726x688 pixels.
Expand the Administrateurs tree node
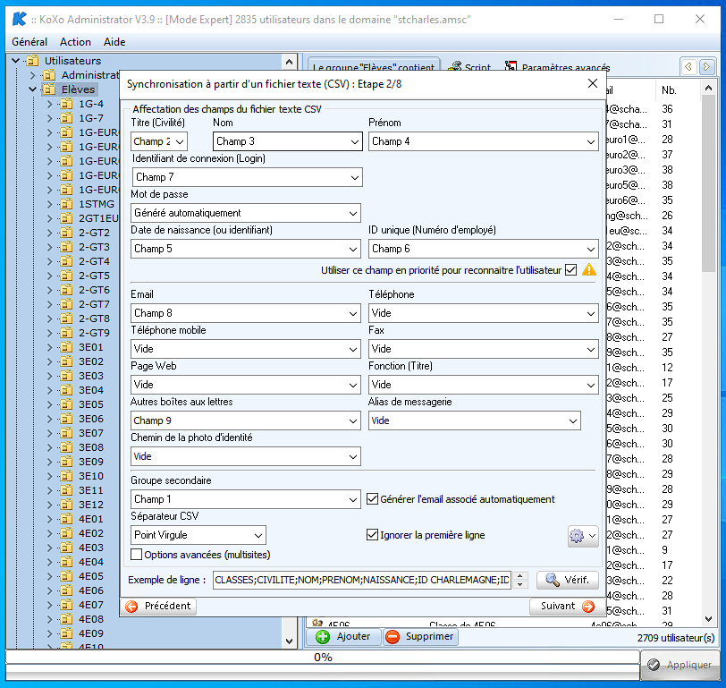pyautogui.click(x=32, y=75)
